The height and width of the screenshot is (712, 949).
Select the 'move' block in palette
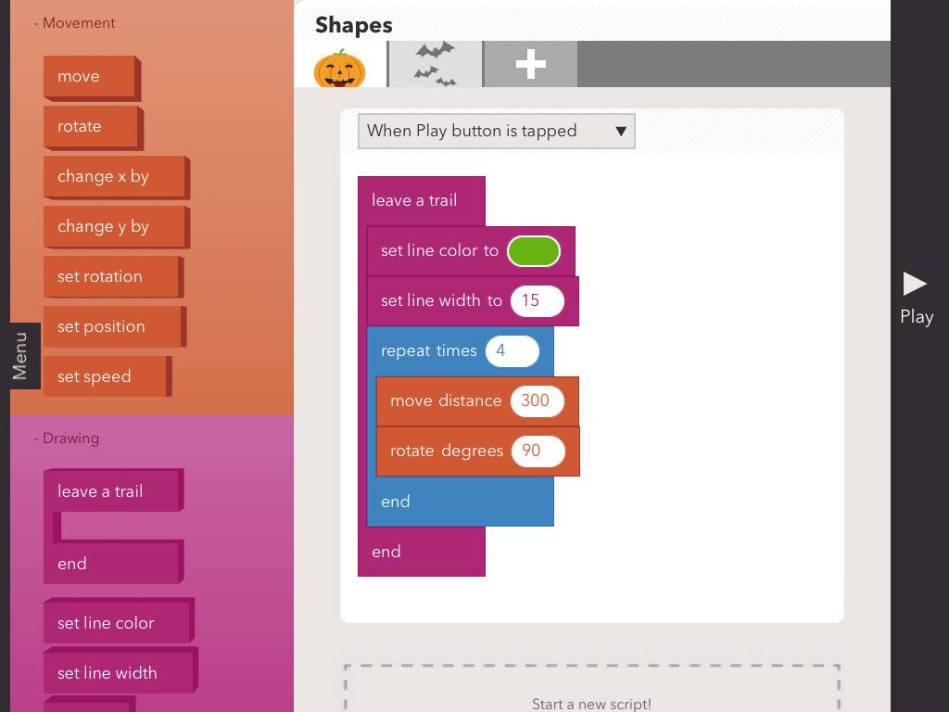(91, 77)
